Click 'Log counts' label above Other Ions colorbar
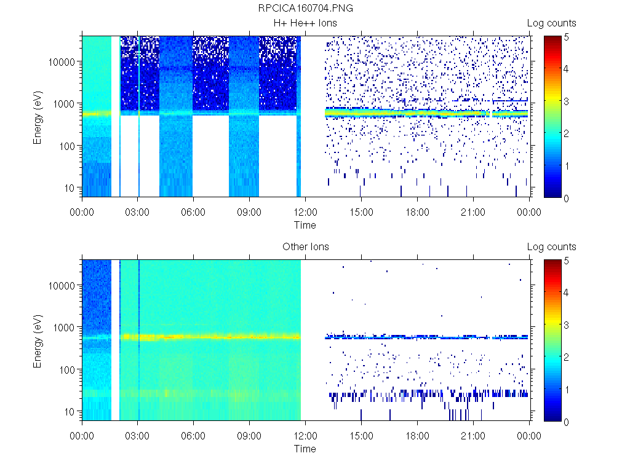 [x=552, y=247]
